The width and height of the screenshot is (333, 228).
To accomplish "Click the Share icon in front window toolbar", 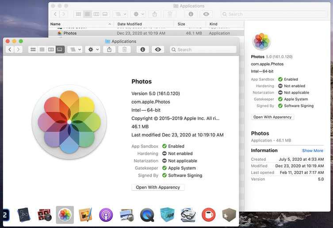I will [109, 49].
